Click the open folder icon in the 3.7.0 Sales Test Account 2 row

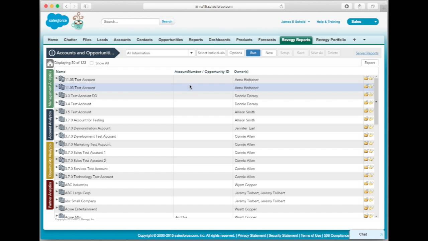[366, 159]
